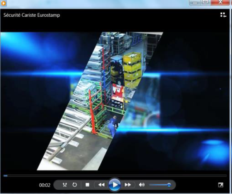232x194 pixels.
Task: View video in full screen
Action: pos(221,185)
